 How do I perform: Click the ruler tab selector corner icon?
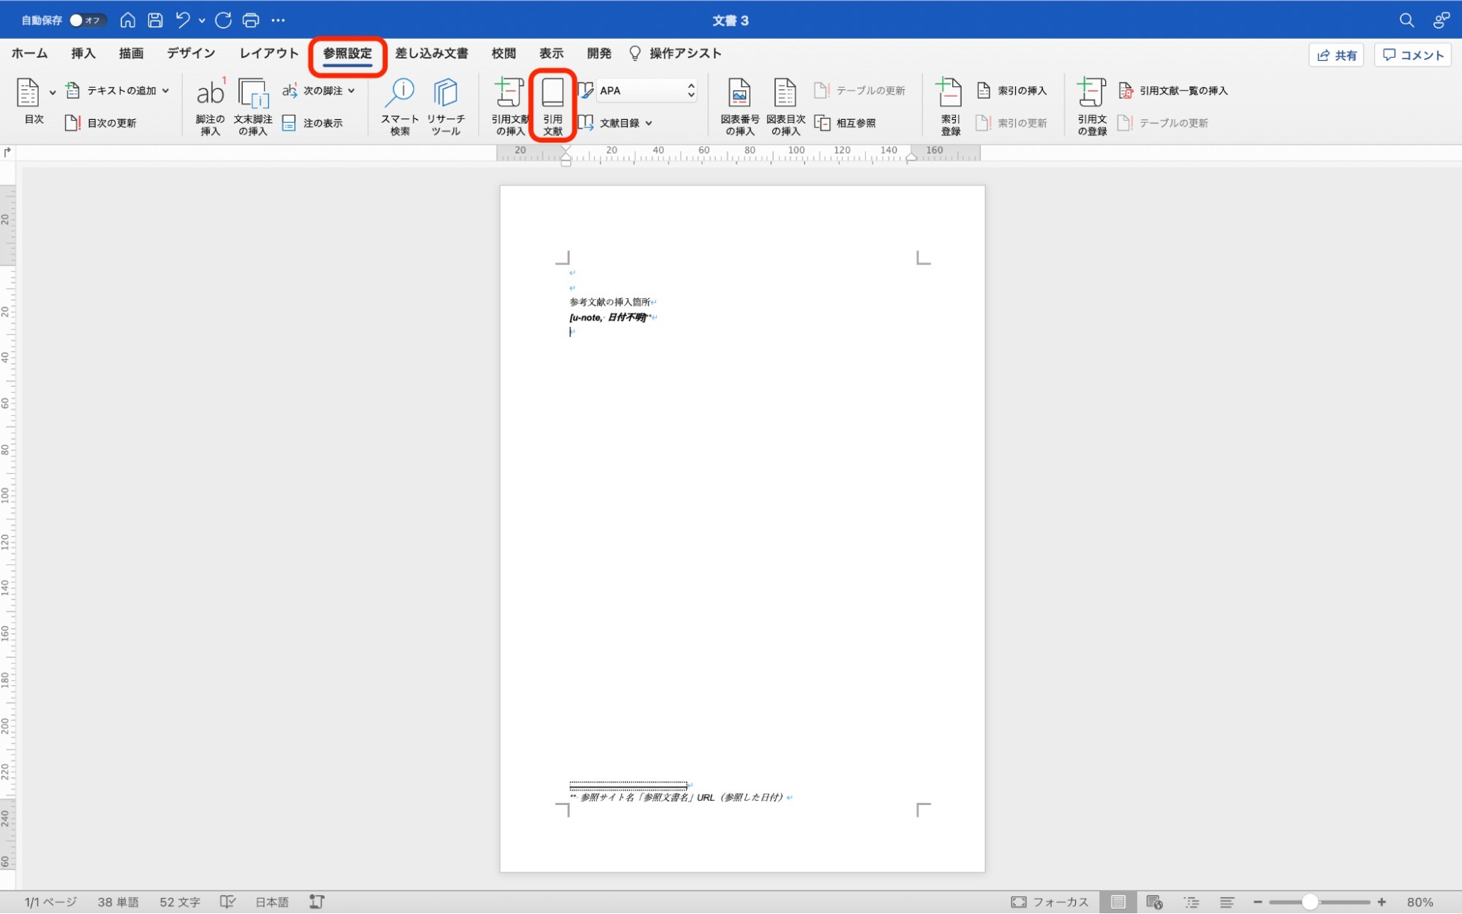click(x=7, y=152)
